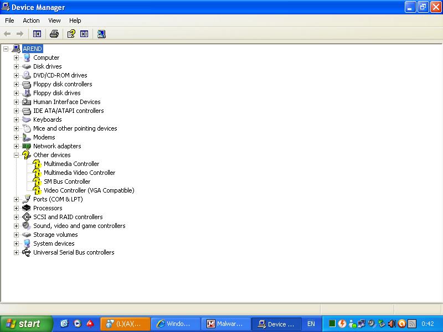Expand Floppy disk controllers node
The image size is (443, 332).
tap(17, 84)
